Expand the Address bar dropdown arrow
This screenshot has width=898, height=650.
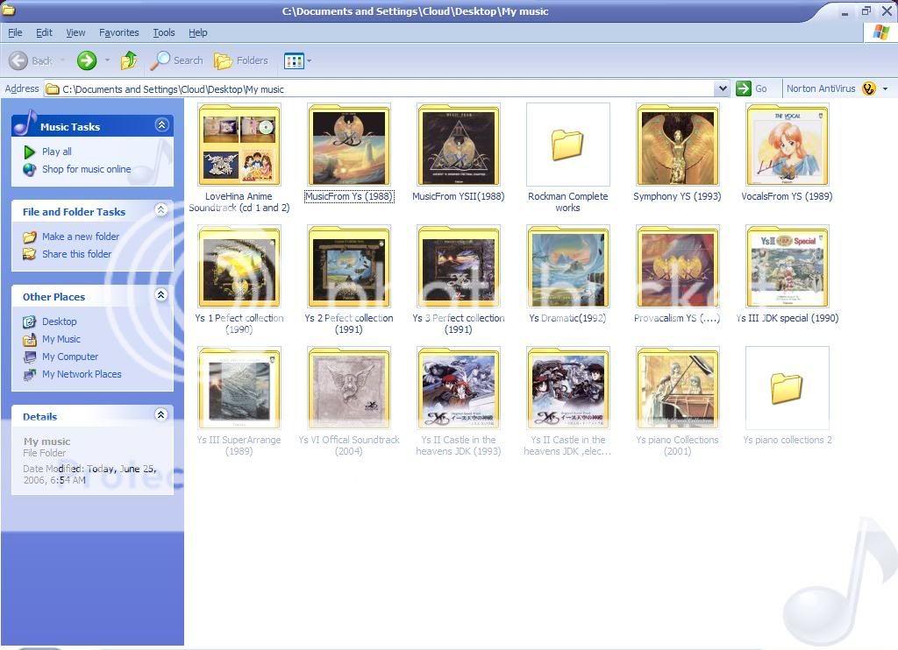pos(722,88)
